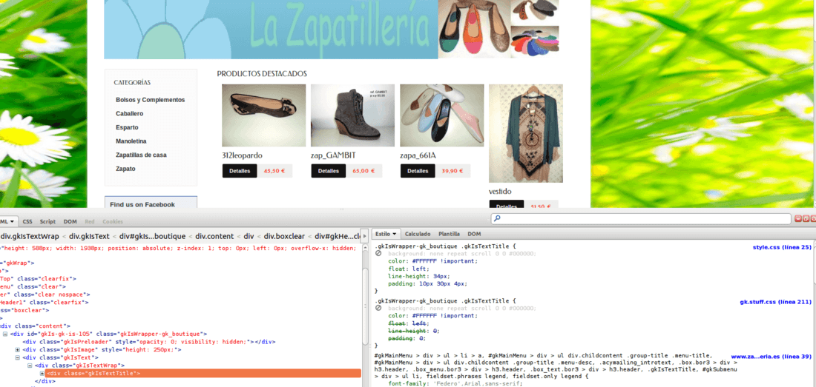Image resolution: width=816 pixels, height=387 pixels.
Task: Click Detalles button for 312leopardo
Action: point(240,171)
